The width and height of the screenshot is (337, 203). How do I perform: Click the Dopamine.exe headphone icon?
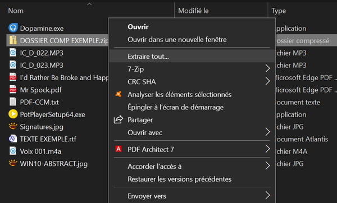13,28
